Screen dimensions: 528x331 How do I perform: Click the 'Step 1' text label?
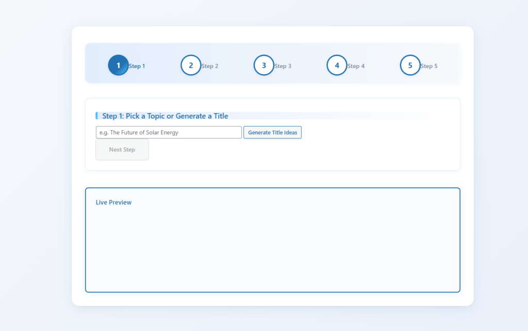[x=137, y=66]
